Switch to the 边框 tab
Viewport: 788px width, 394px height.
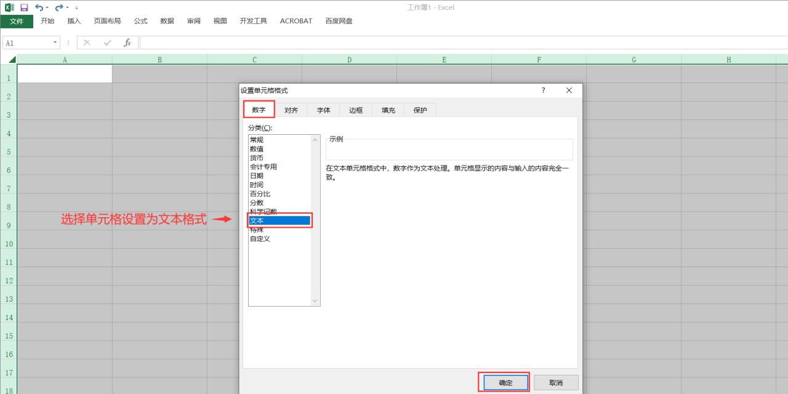(x=356, y=110)
